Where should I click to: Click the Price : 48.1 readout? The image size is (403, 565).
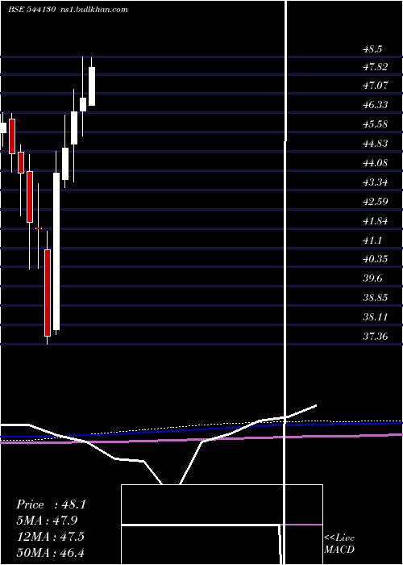click(51, 504)
